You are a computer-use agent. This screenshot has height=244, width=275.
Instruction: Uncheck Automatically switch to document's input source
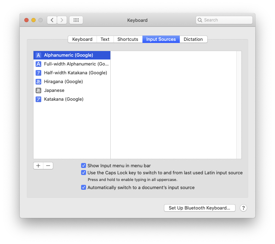click(84, 188)
